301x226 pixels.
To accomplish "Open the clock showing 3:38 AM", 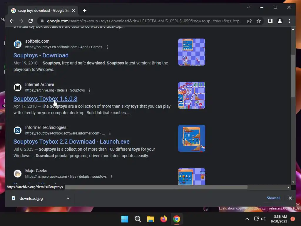I will (x=279, y=219).
